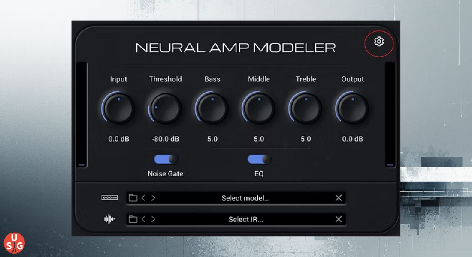The width and height of the screenshot is (472, 257).
Task: Open folder browser for IR file
Action: point(133,219)
